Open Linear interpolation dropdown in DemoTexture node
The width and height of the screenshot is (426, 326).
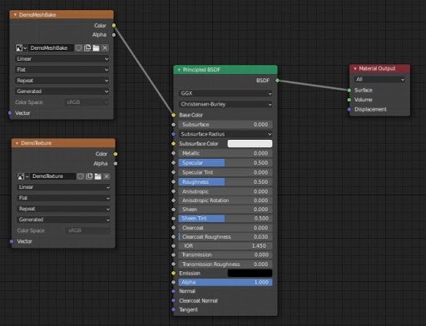coord(64,187)
